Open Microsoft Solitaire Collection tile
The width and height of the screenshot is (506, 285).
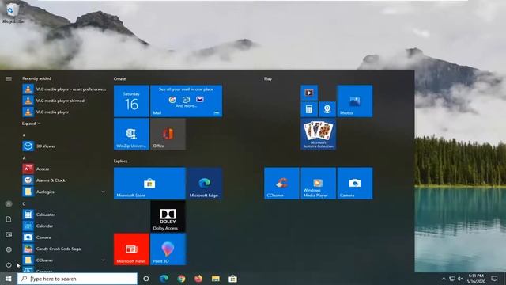click(x=318, y=134)
